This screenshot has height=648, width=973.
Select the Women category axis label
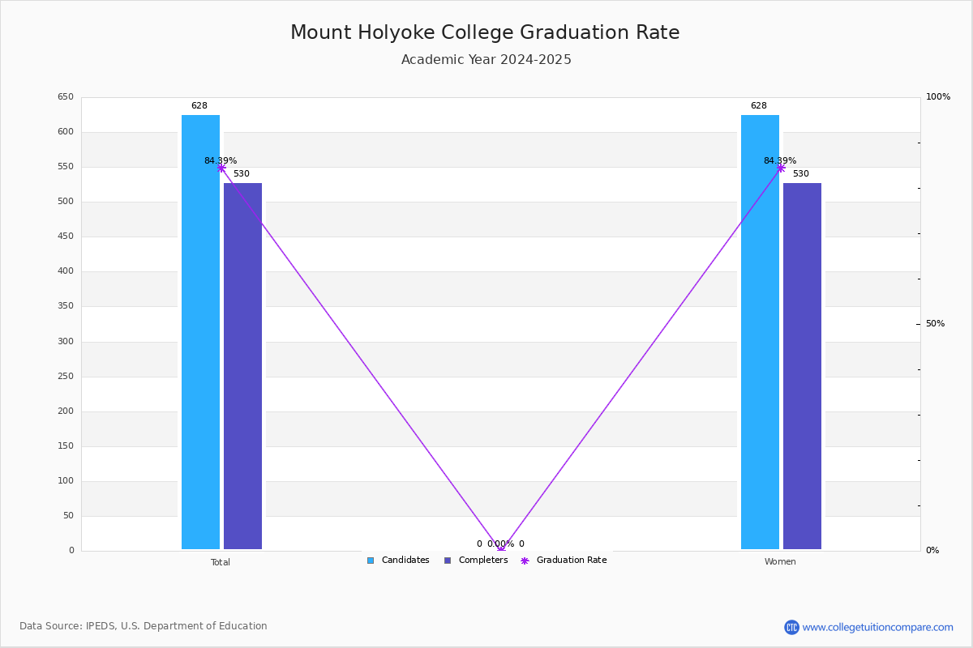pyautogui.click(x=780, y=562)
